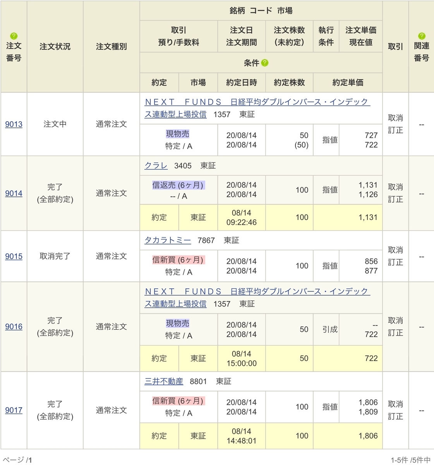Open order number 9013
434x465 pixels.
[x=14, y=124]
